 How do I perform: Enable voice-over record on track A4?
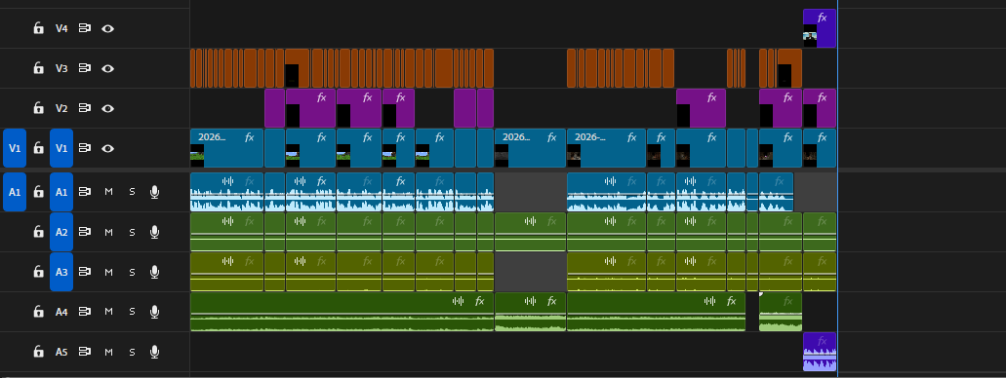coord(154,312)
